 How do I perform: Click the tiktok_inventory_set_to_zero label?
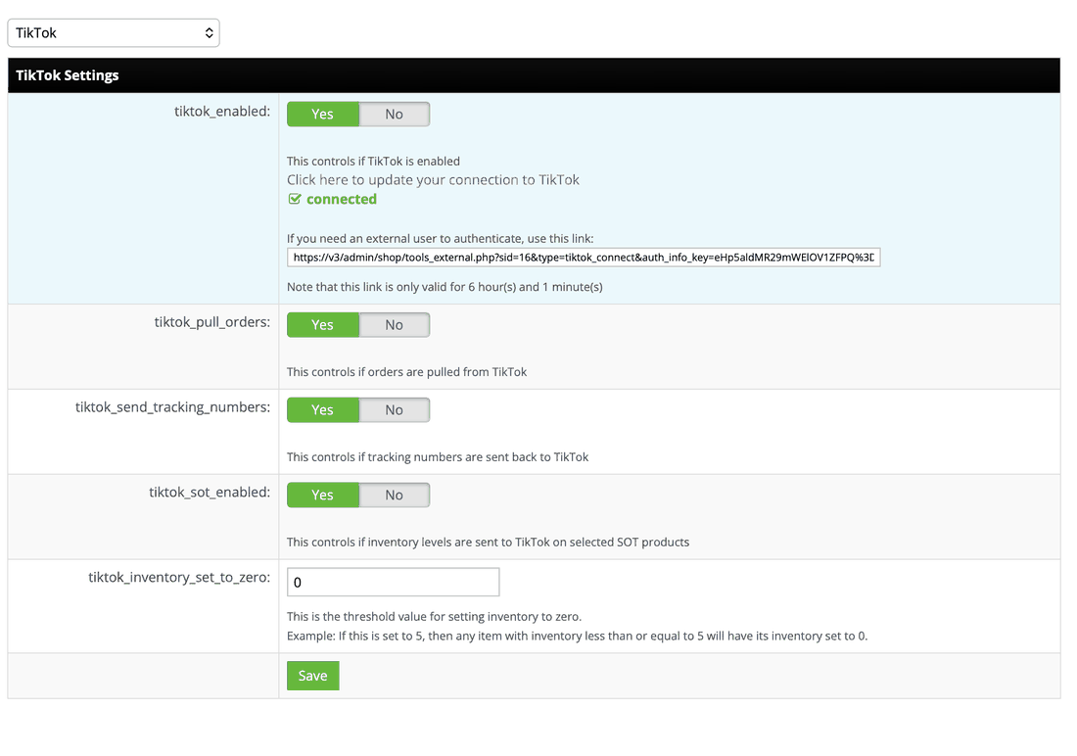(x=179, y=578)
